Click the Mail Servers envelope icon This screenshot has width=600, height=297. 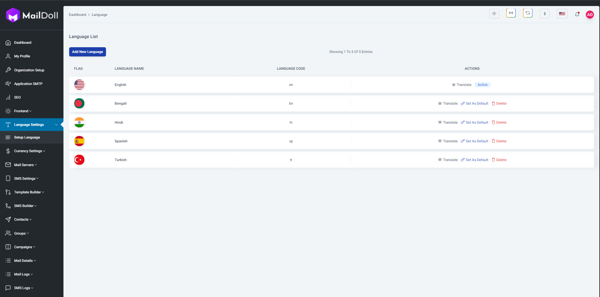(8, 165)
